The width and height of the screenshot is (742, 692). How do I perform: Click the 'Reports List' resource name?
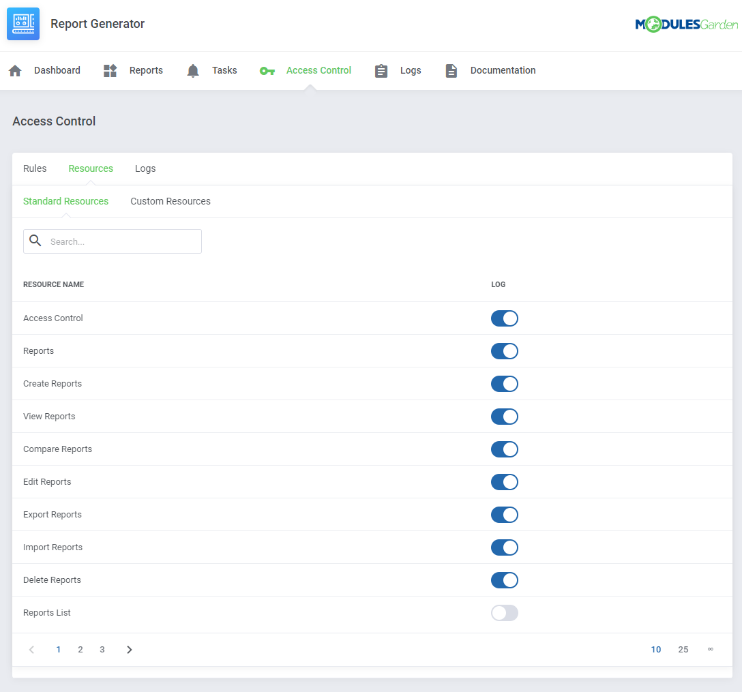pos(47,612)
